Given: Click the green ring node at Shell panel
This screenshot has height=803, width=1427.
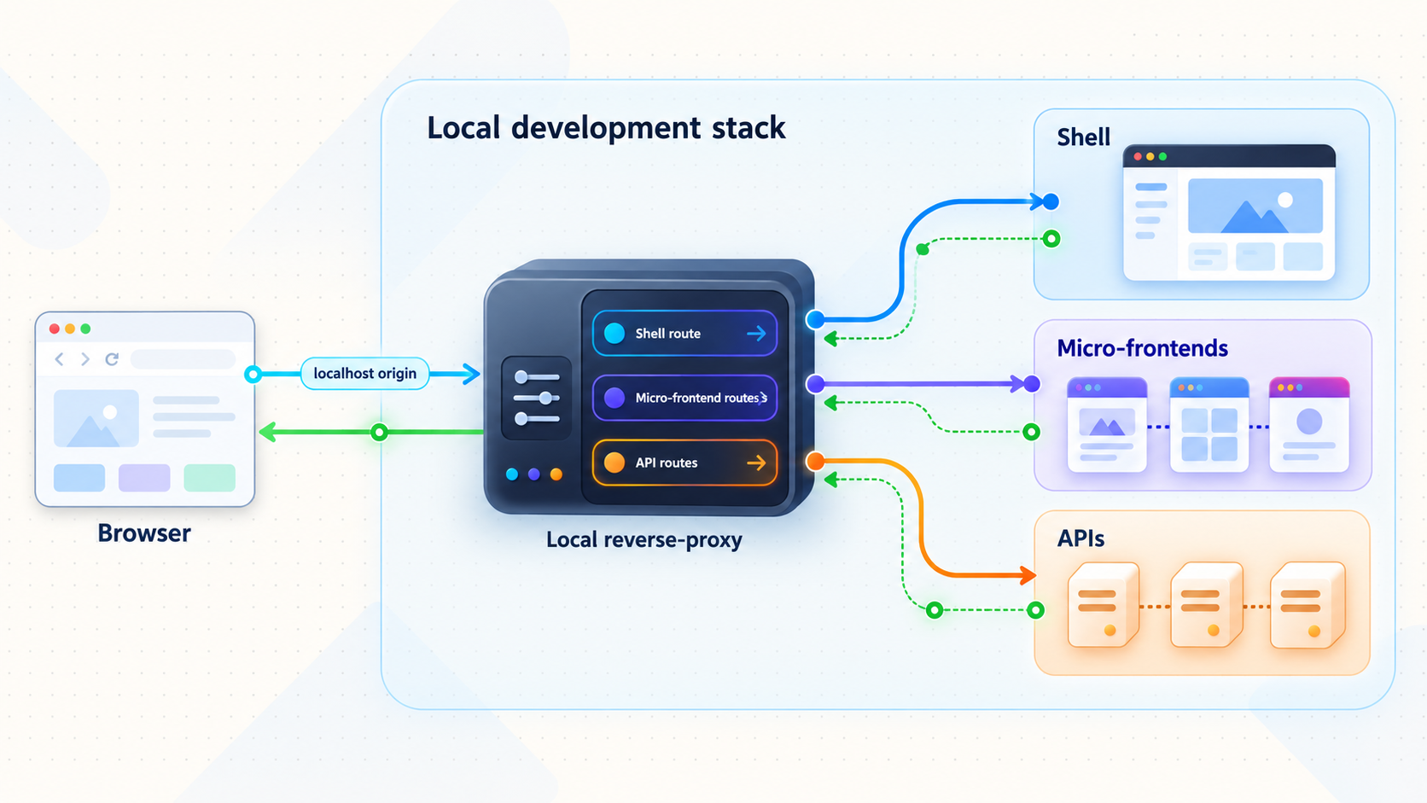Looking at the screenshot, I should point(1052,239).
